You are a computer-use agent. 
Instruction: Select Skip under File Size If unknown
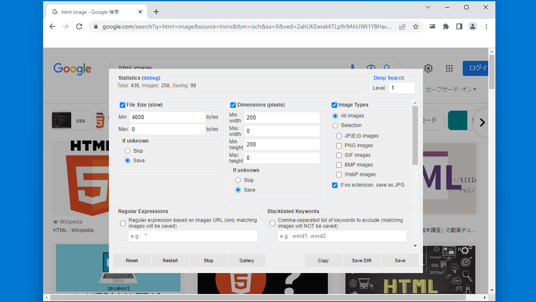[x=127, y=151]
